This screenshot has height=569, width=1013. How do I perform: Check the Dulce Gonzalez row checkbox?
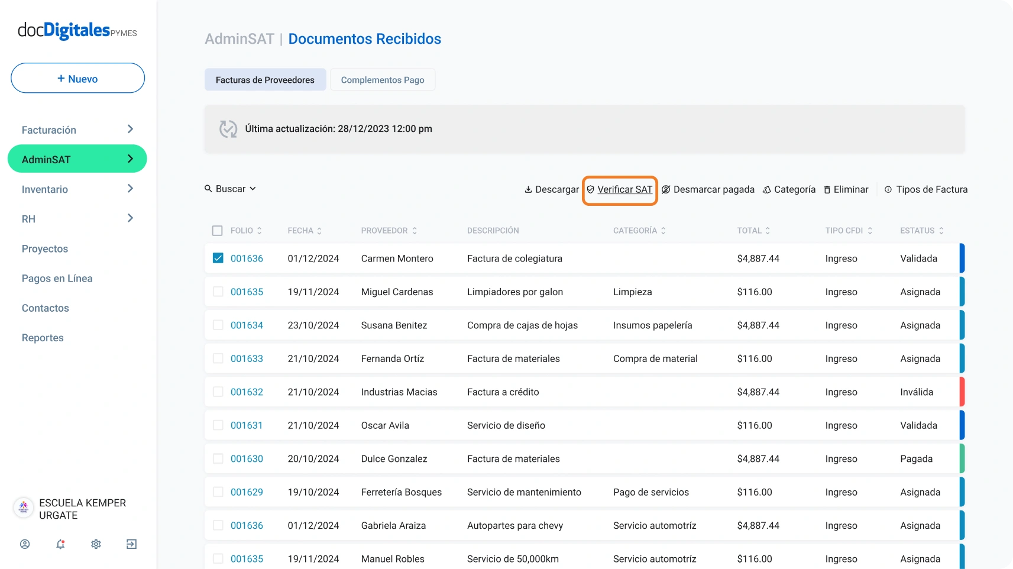[x=218, y=458]
